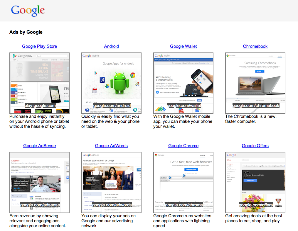Open the Google AdWords title link
This screenshot has height=231, width=298.
(x=111, y=146)
